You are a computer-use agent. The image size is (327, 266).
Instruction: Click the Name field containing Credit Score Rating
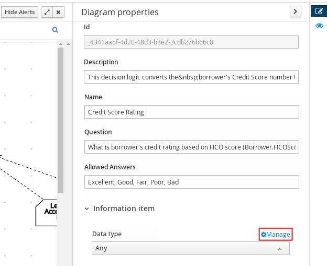[191, 112]
